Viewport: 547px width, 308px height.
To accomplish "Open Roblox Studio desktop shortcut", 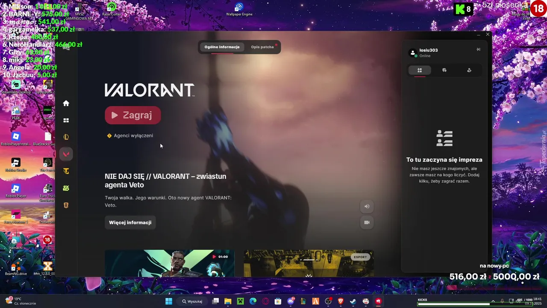I will pos(16,165).
